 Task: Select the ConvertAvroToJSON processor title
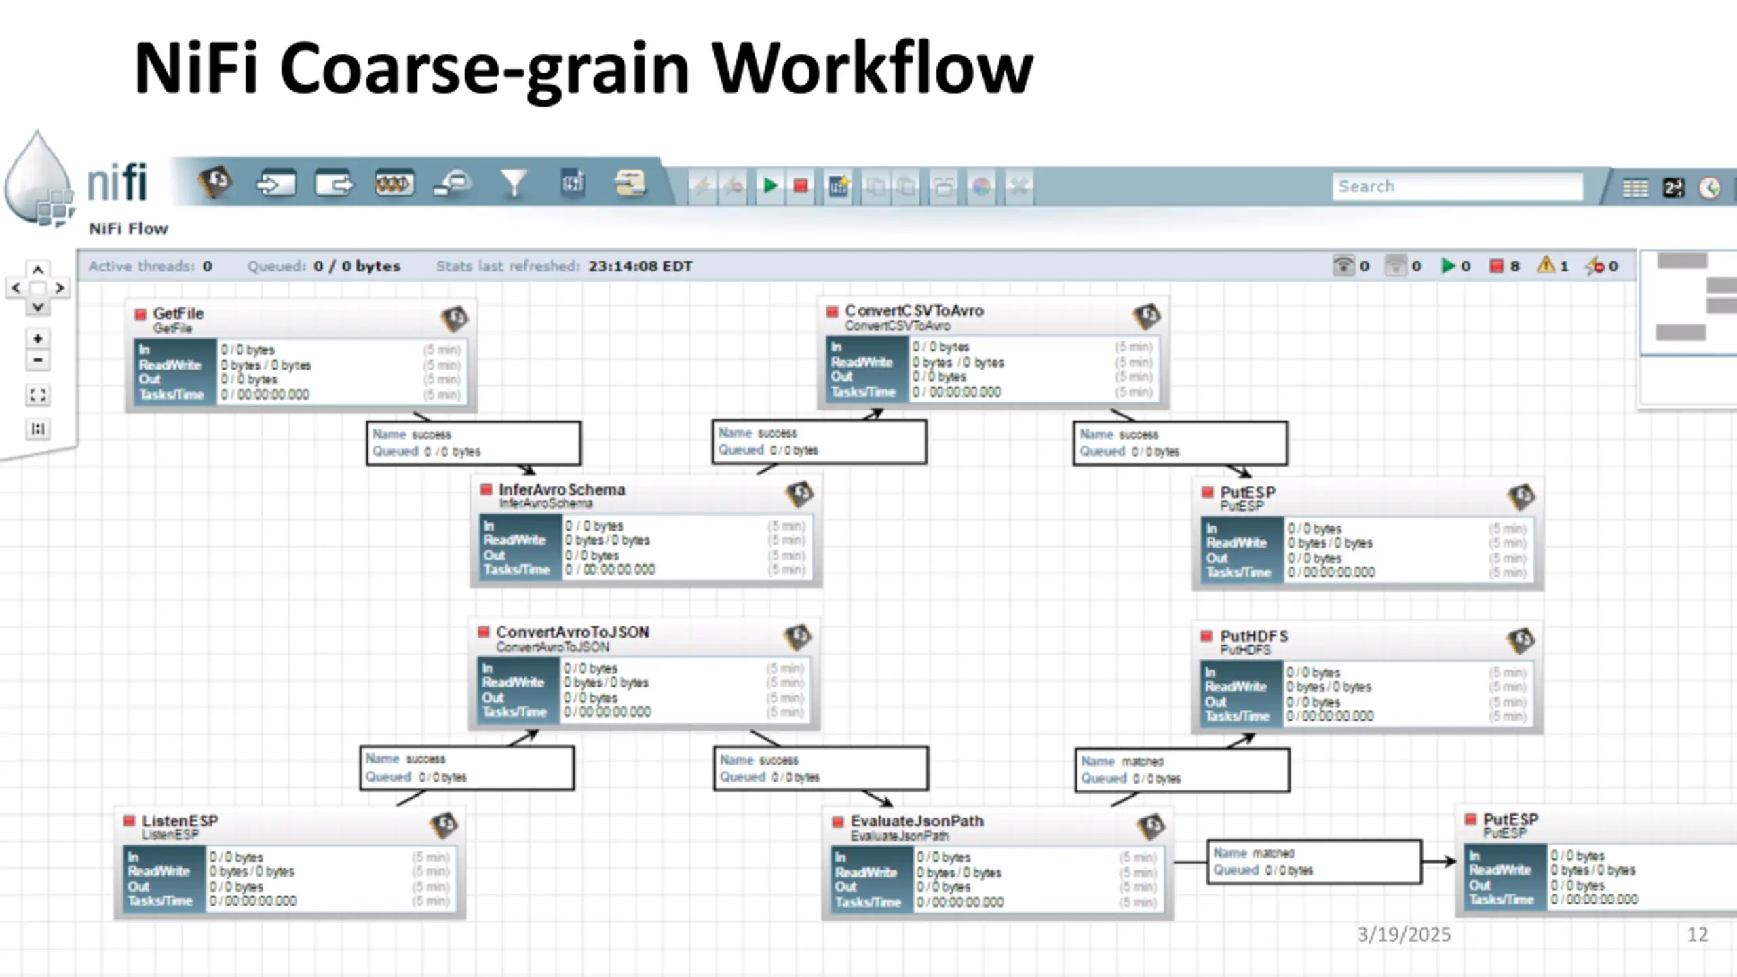[573, 632]
